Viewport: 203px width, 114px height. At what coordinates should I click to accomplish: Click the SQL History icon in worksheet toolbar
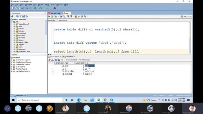click(82, 16)
